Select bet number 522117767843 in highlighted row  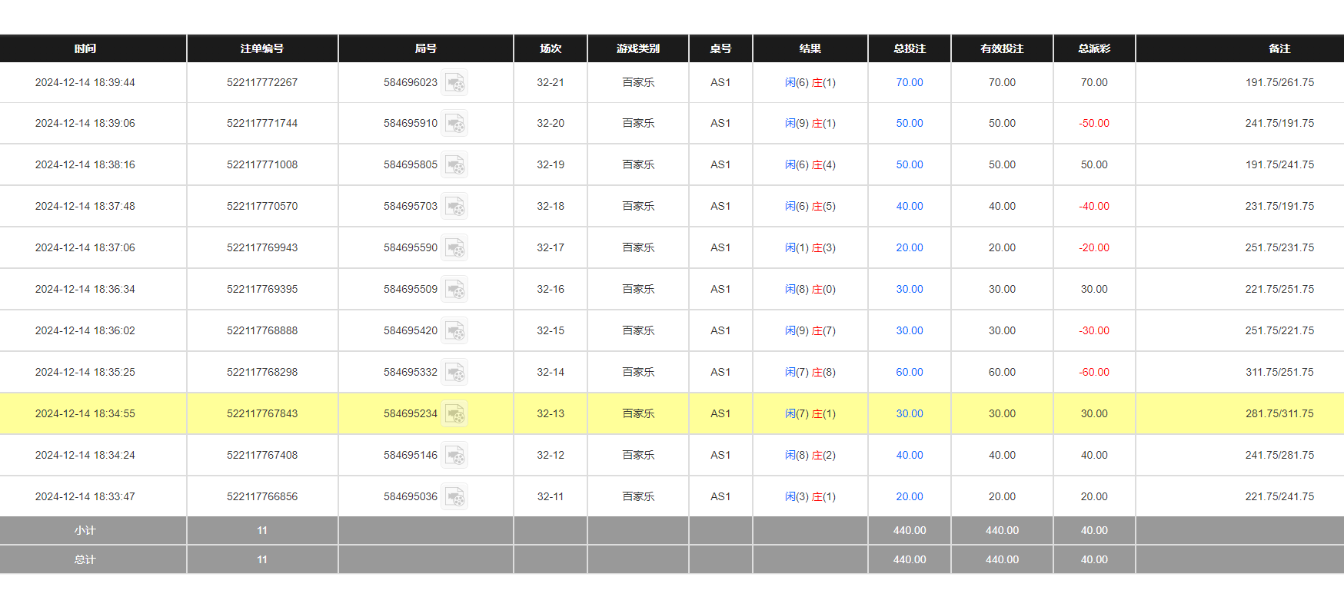click(261, 413)
